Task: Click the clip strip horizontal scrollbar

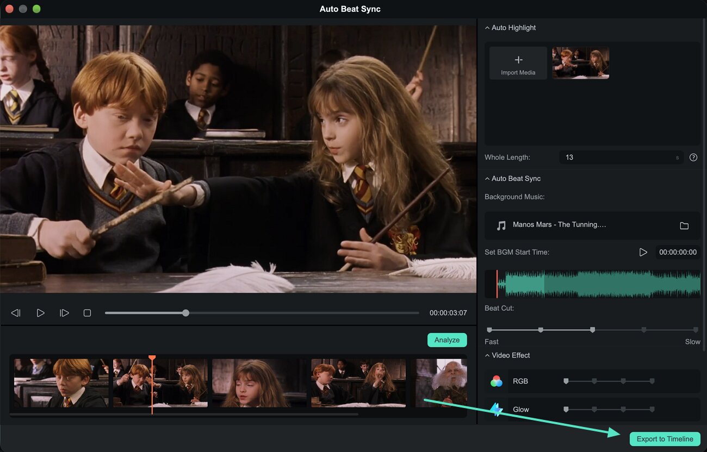Action: pyautogui.click(x=184, y=415)
